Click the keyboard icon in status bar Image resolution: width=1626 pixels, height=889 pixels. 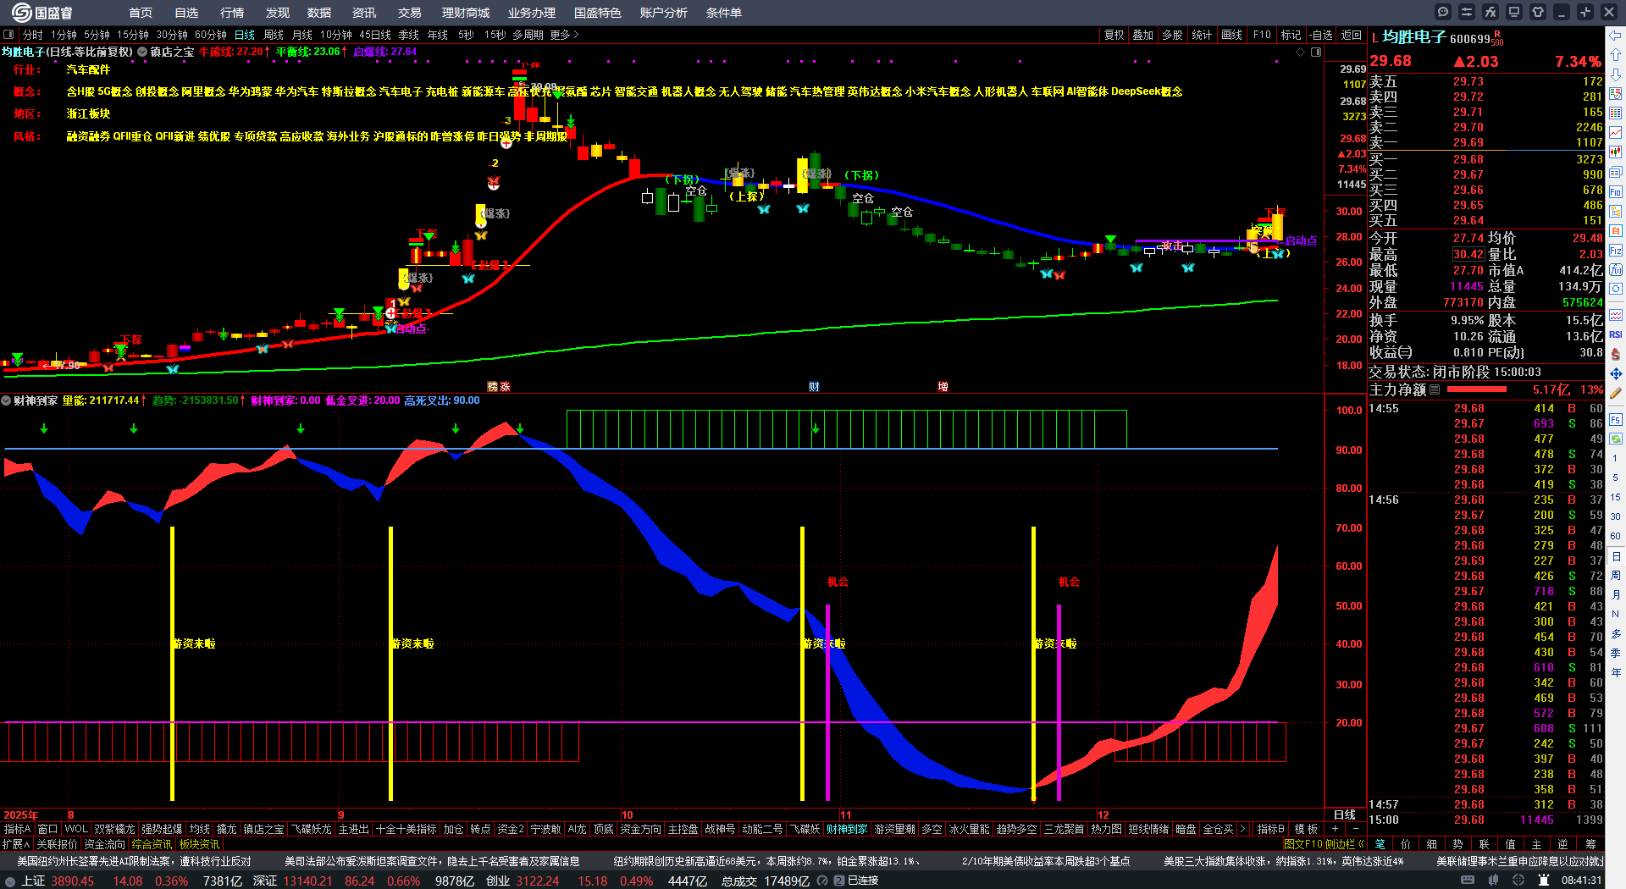1468,881
